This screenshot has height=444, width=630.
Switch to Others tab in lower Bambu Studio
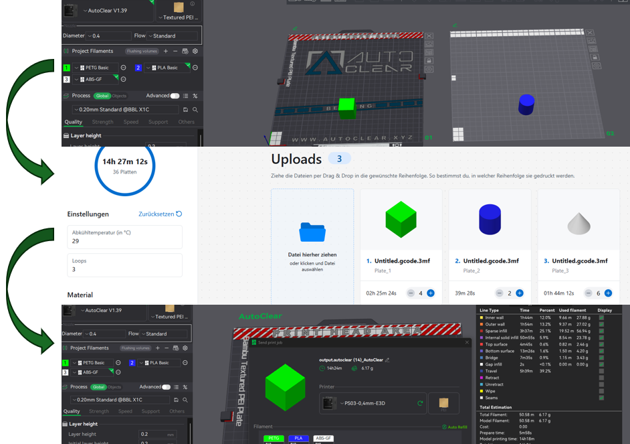[177, 411]
